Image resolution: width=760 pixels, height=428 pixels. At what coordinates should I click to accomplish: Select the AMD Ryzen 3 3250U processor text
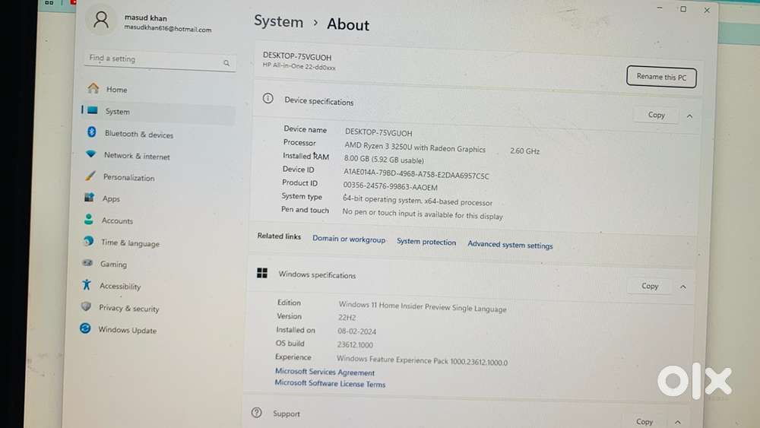click(415, 147)
